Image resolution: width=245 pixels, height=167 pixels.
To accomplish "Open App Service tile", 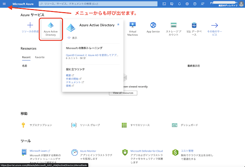I will pyautogui.click(x=153, y=28).
